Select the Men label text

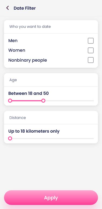click(13, 40)
